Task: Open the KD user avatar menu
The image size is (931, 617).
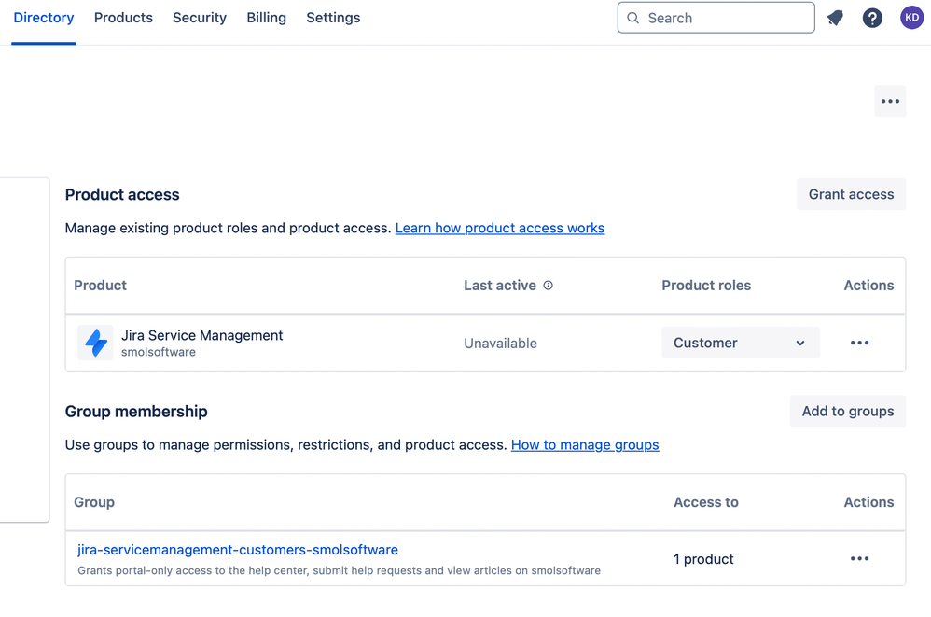Action: pos(911,18)
